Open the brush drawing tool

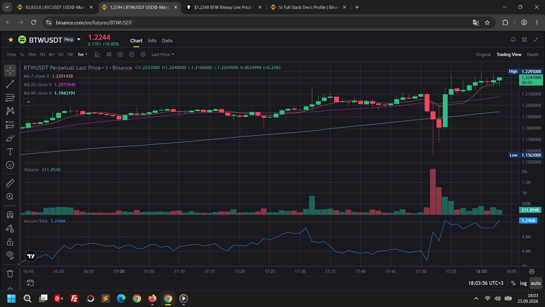coord(10,138)
